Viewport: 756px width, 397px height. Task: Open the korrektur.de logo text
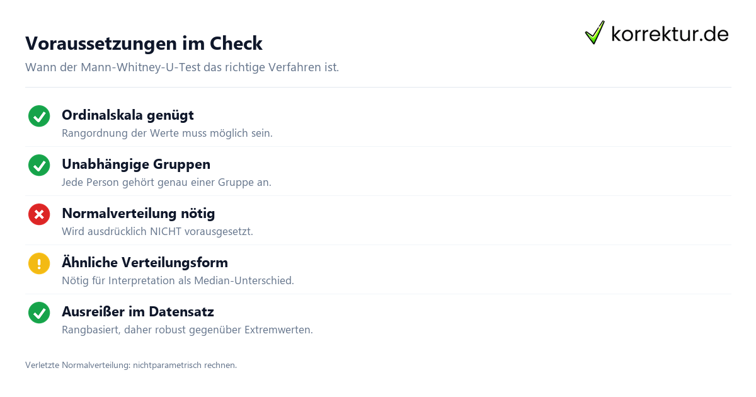(670, 34)
